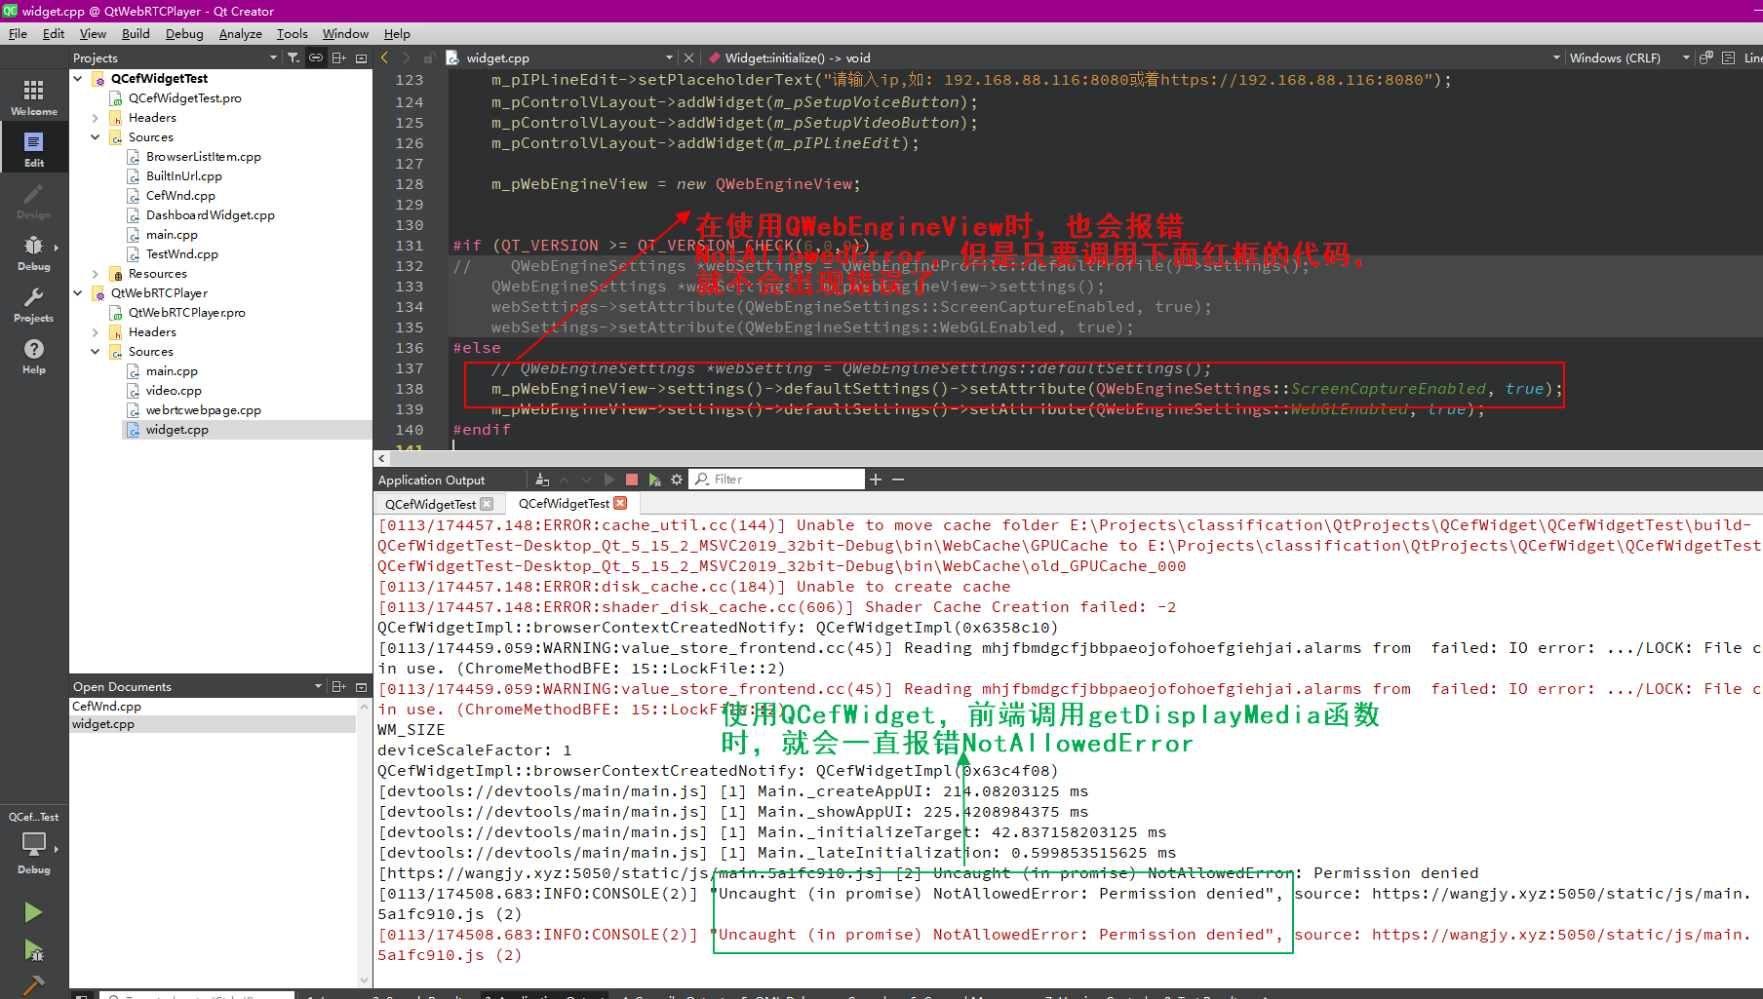
Task: Click the editor horizontal scrollbar left arrow
Action: (x=382, y=457)
